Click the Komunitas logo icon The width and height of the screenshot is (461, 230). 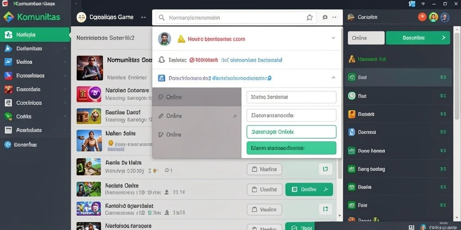(x=9, y=17)
